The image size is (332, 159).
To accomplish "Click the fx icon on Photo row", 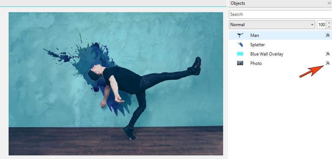I will point(328,63).
